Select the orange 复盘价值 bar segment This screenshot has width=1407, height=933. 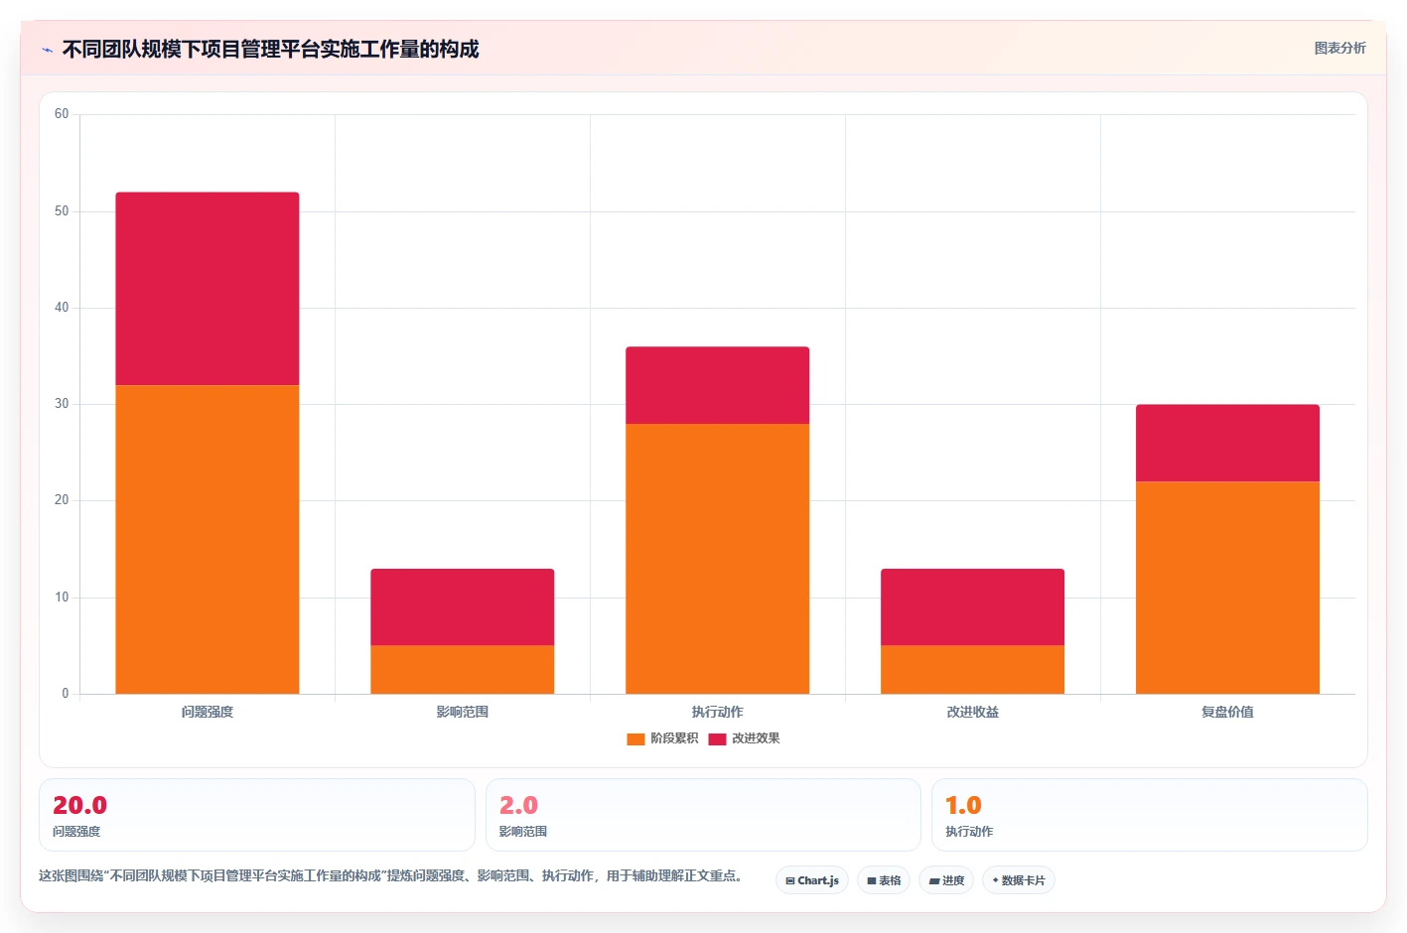click(1228, 588)
